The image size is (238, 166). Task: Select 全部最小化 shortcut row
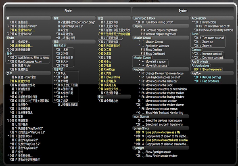[108, 101]
